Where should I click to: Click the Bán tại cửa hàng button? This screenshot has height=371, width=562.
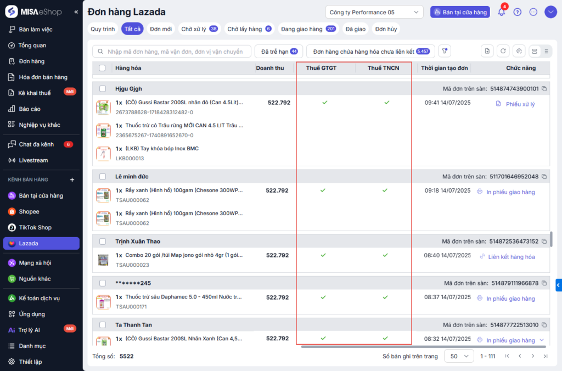[x=460, y=12]
